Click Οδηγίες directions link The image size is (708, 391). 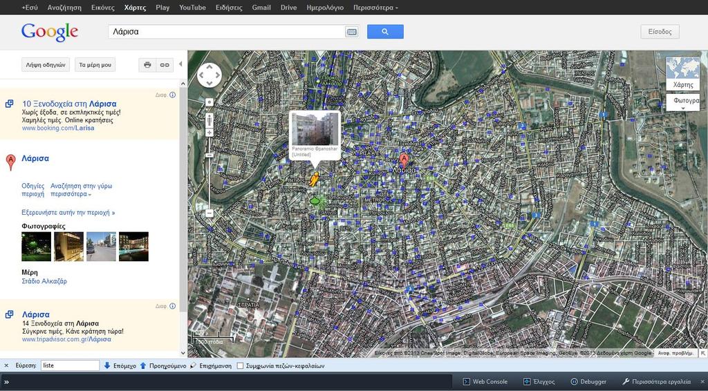(x=33, y=186)
